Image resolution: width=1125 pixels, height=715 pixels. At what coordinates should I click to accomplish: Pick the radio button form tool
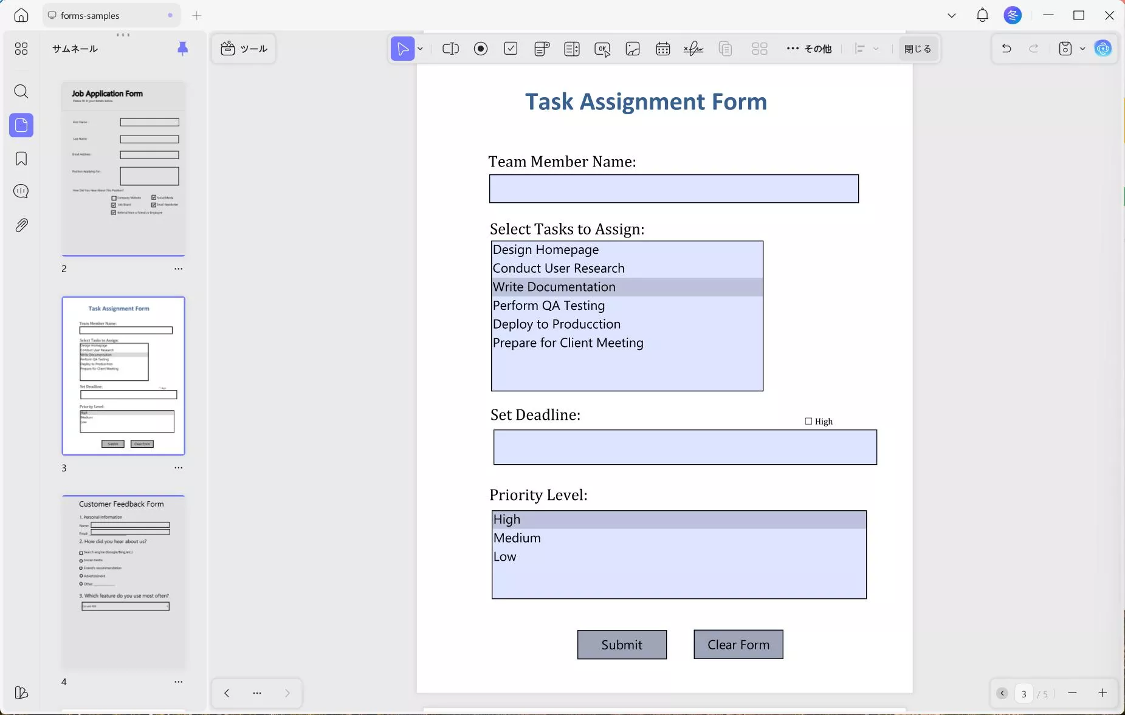(x=481, y=49)
